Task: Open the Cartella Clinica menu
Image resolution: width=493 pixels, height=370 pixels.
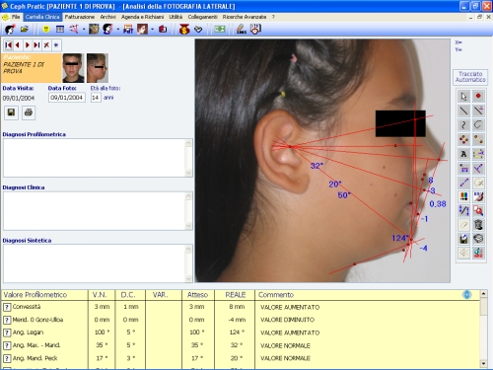Action: coord(42,17)
